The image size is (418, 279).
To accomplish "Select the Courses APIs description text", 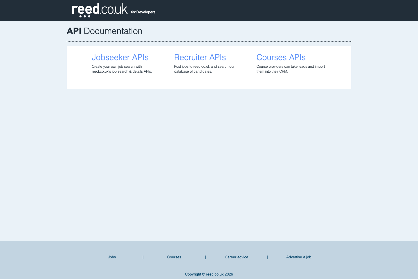I will pos(291,69).
